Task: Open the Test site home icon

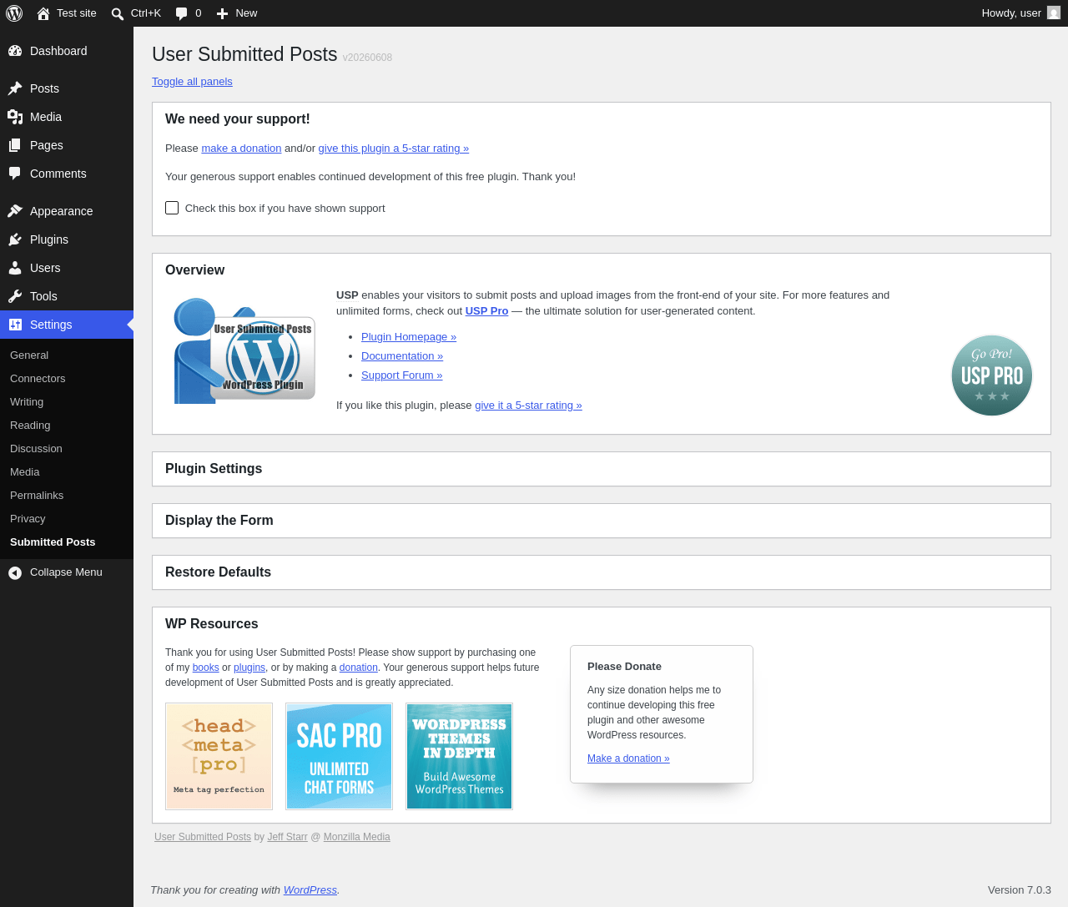Action: pyautogui.click(x=43, y=13)
